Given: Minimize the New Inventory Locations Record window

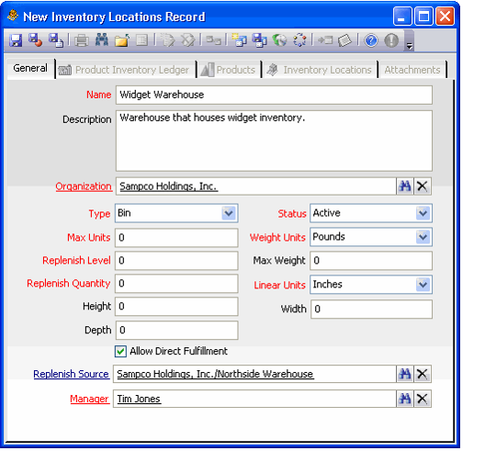Looking at the screenshot, I should pos(402,17).
